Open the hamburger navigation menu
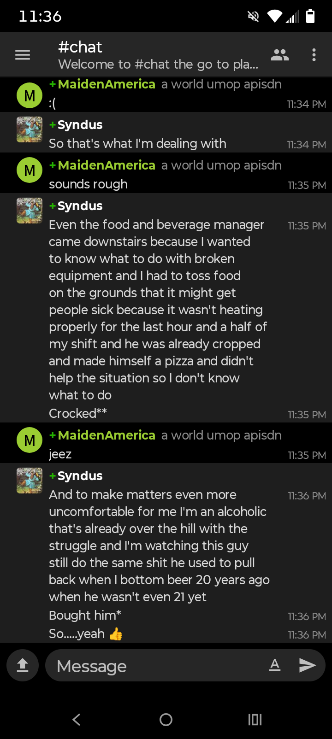Viewport: 332px width, 739px height. point(23,55)
